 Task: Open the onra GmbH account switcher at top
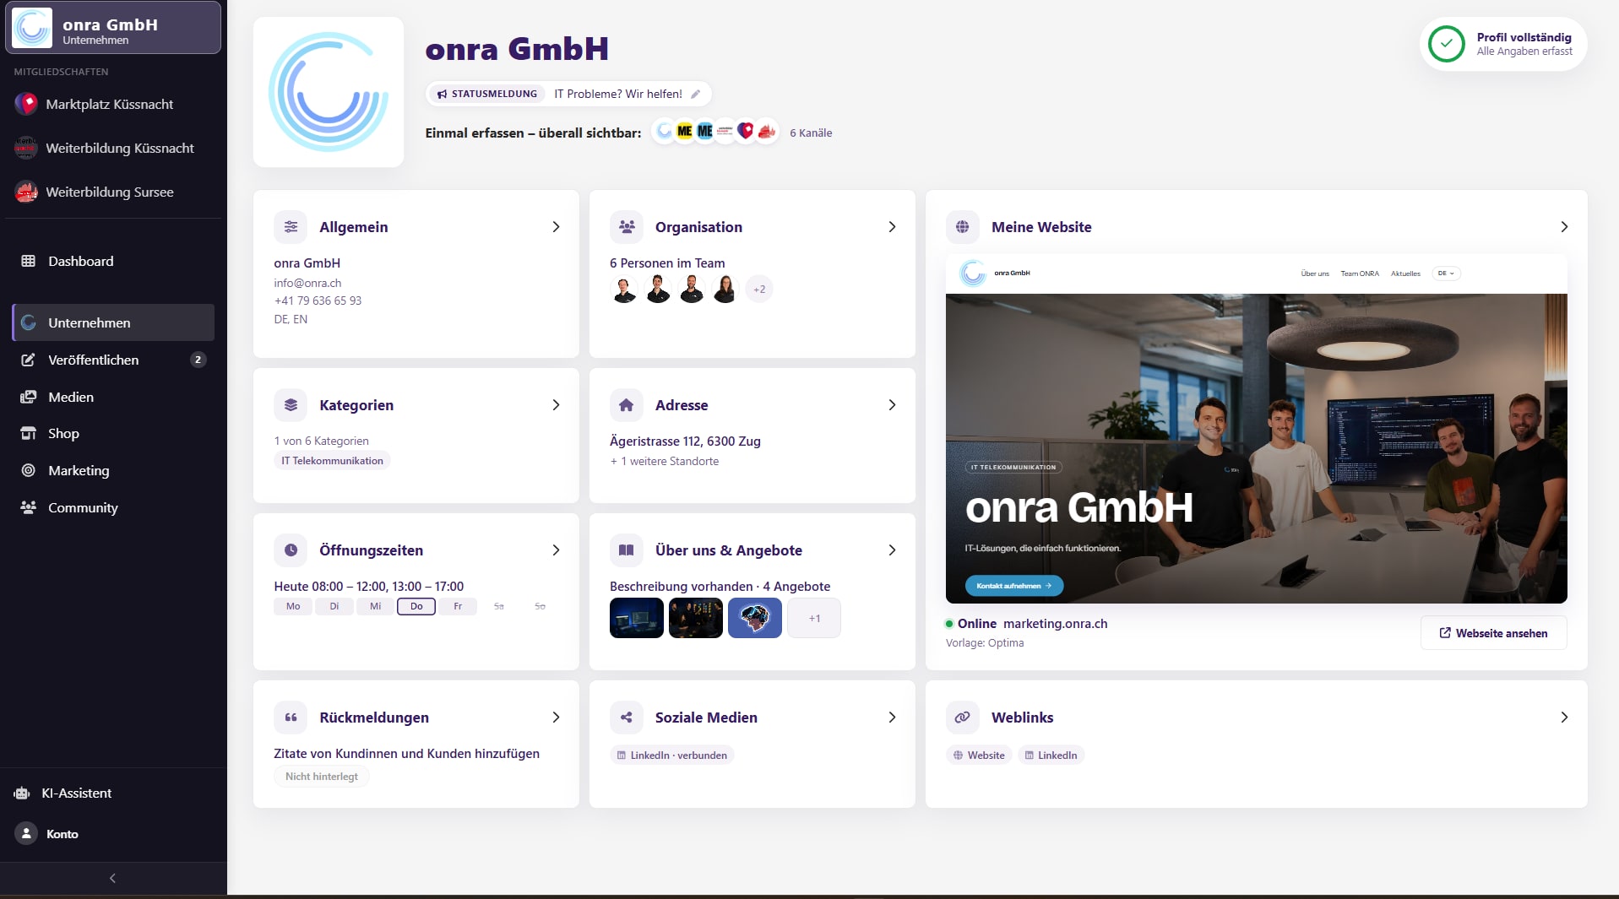(x=113, y=28)
